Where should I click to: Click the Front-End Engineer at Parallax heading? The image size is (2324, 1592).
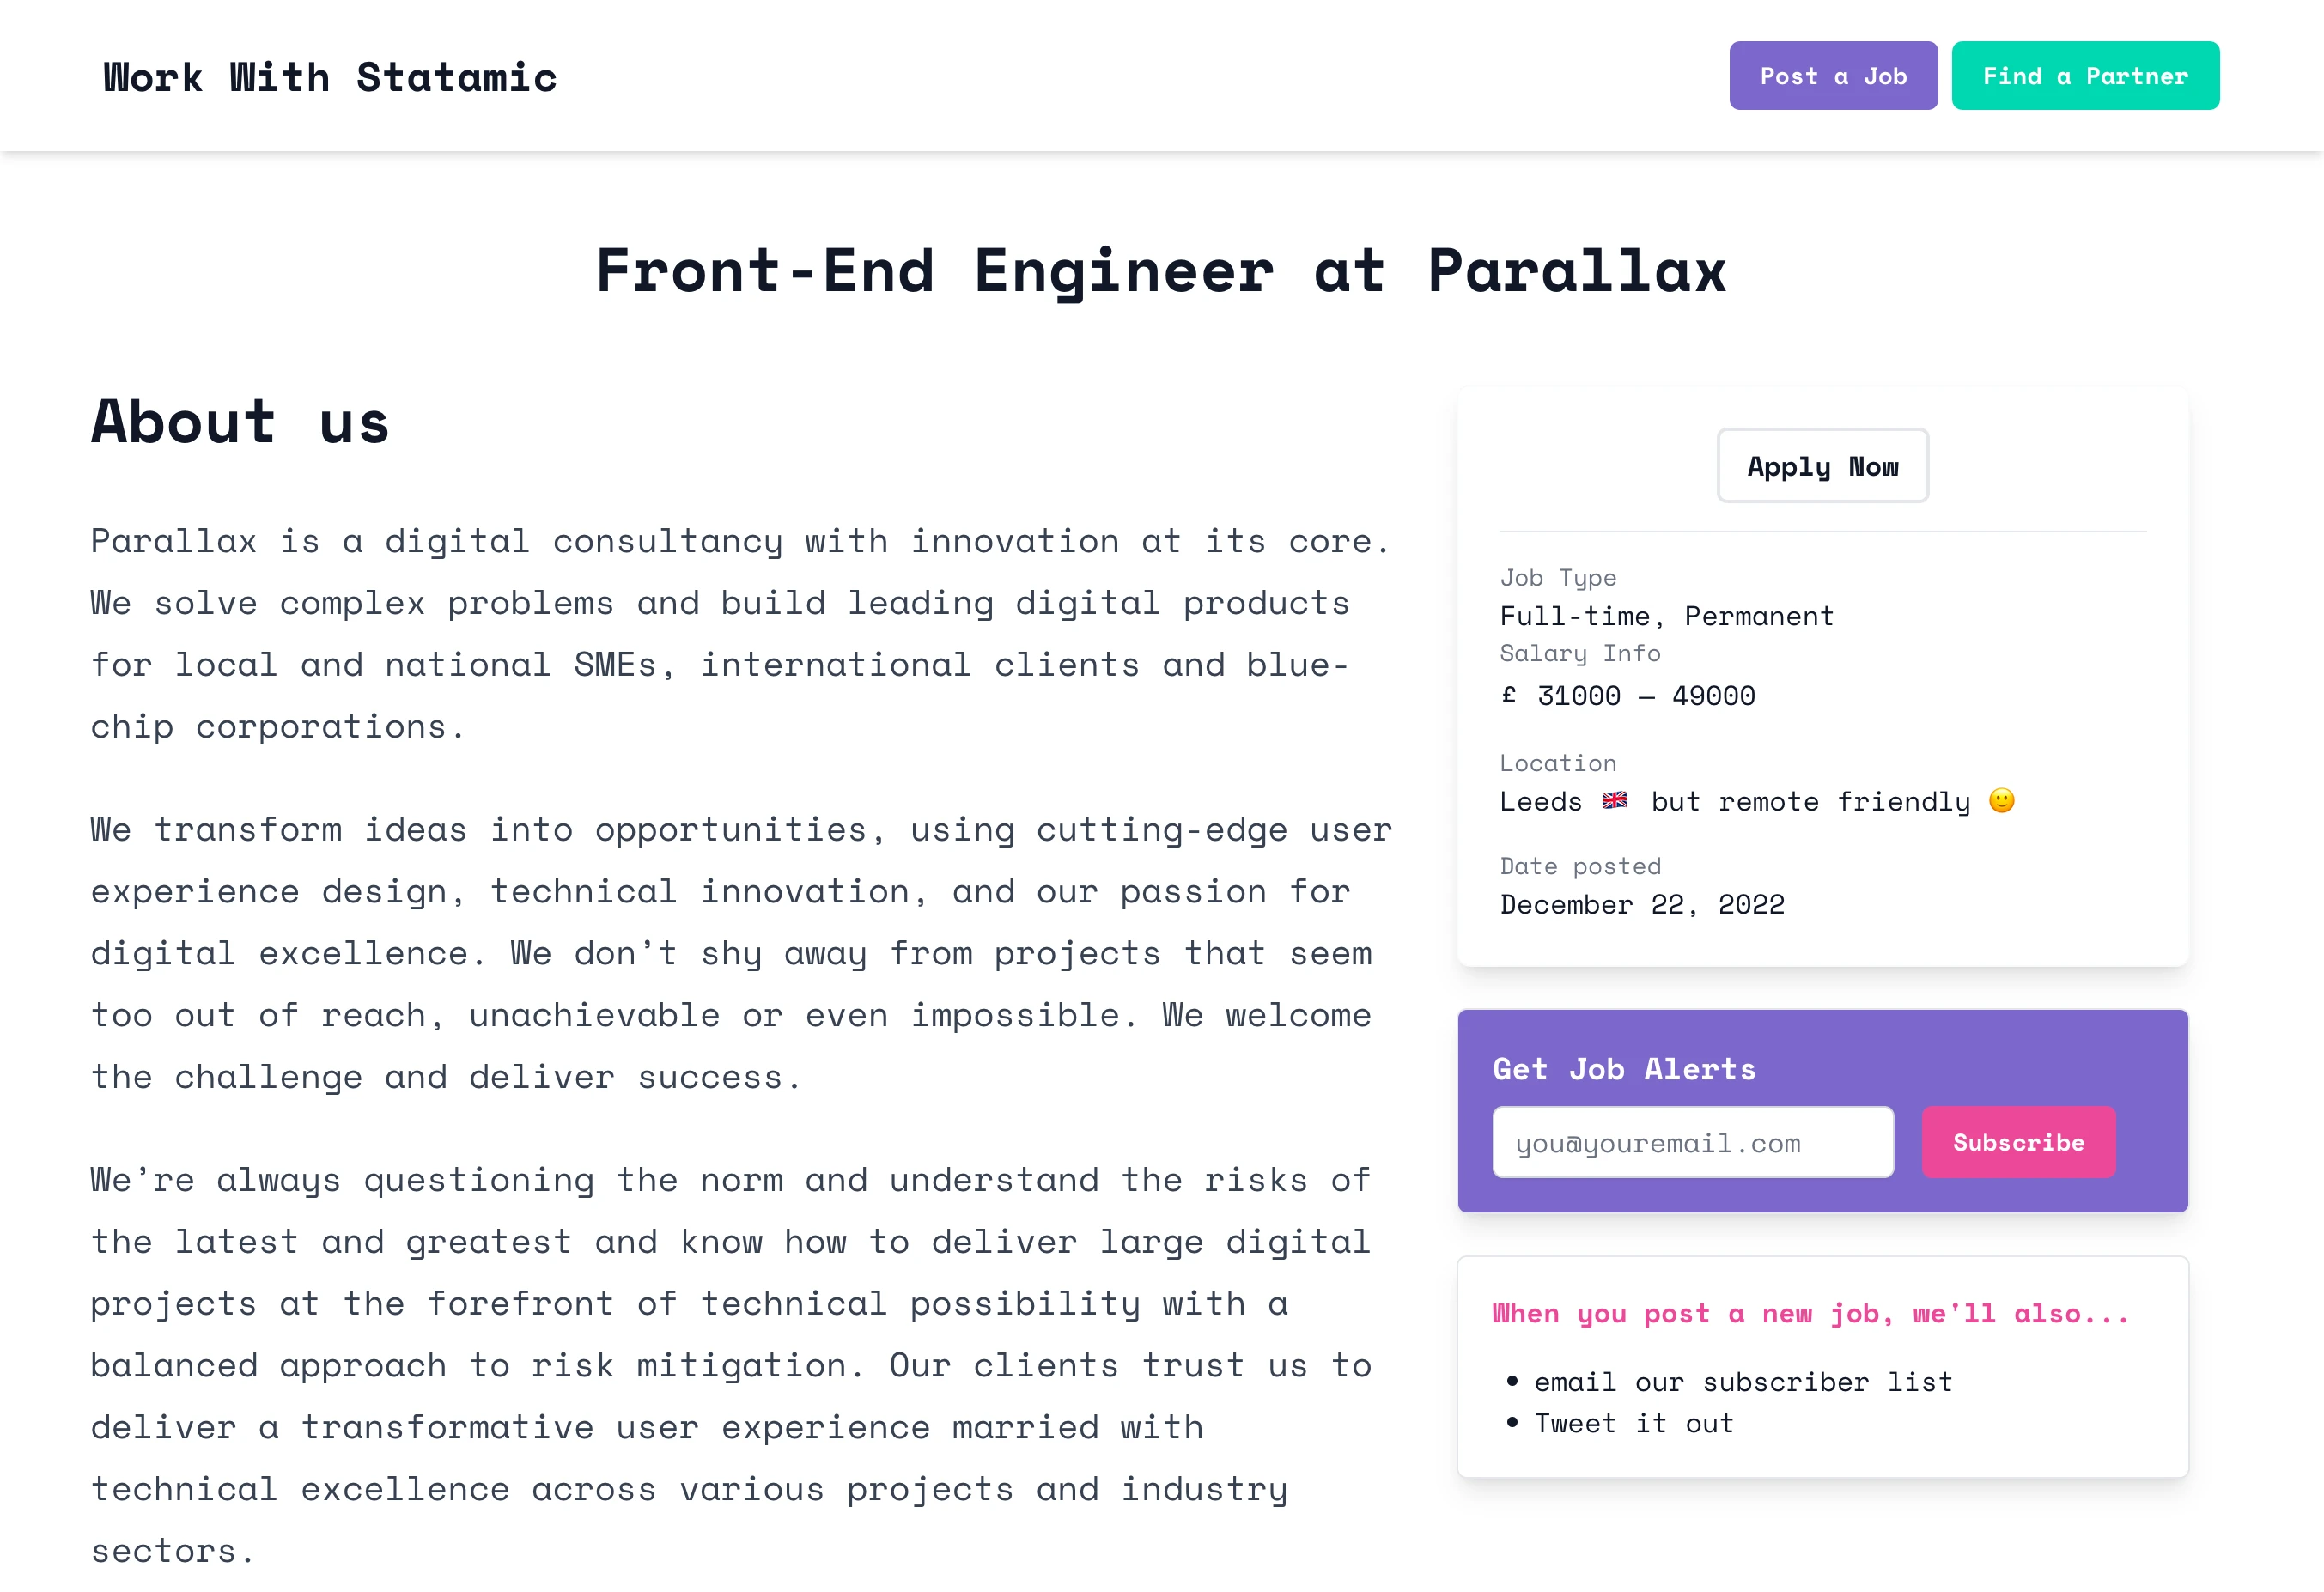[1161, 271]
